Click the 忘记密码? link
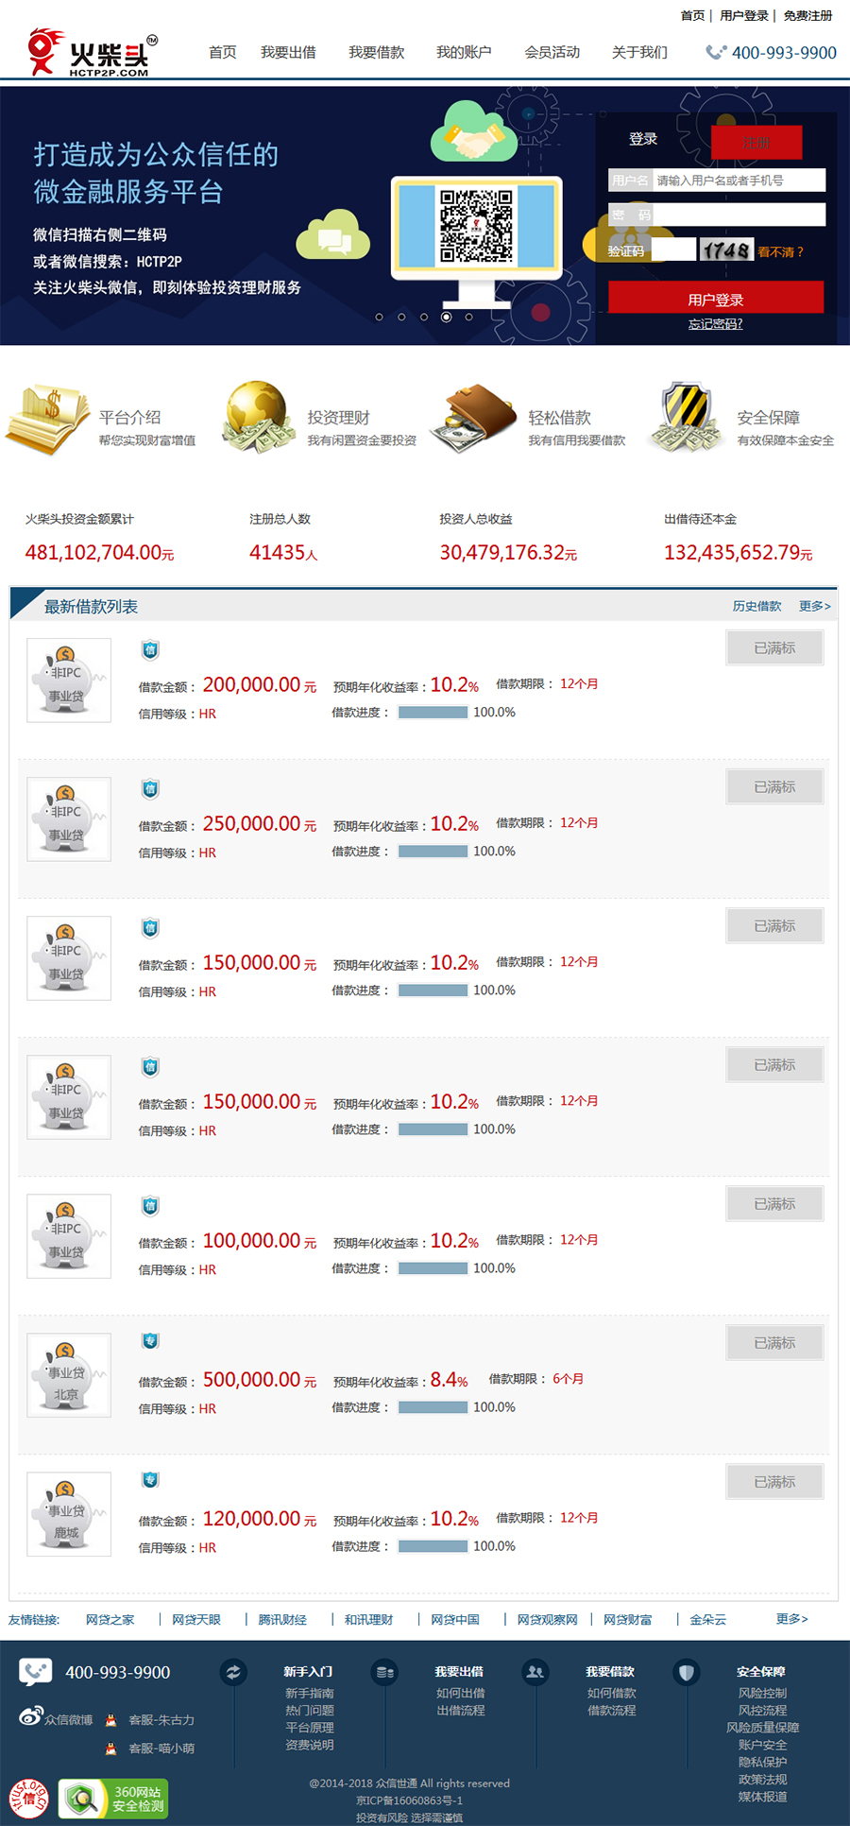 (715, 324)
